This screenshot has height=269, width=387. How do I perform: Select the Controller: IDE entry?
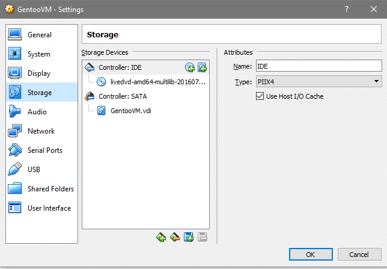point(120,67)
